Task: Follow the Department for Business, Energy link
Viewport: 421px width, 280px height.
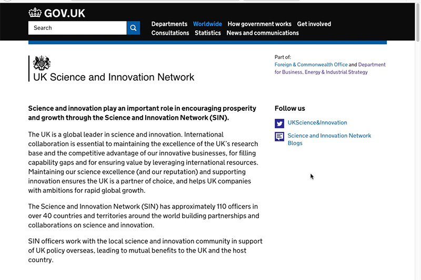Action: pos(330,68)
